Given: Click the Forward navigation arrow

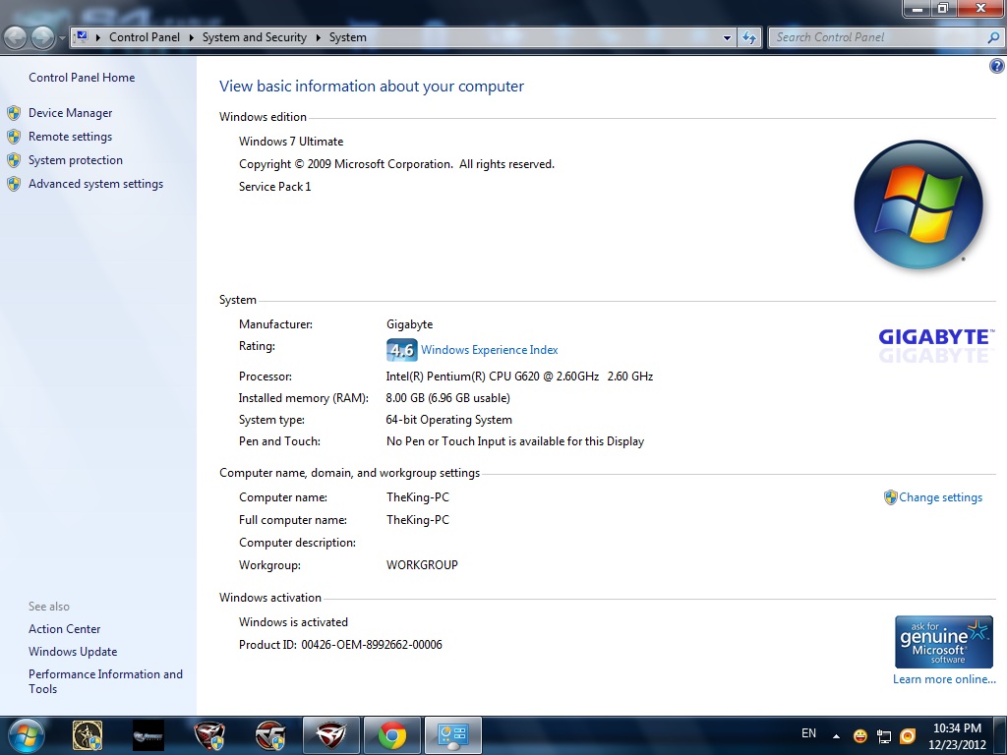Looking at the screenshot, I should click(x=43, y=37).
